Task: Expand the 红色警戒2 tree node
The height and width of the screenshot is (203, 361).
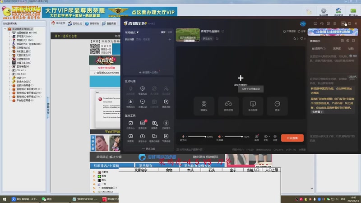Action: point(9,48)
